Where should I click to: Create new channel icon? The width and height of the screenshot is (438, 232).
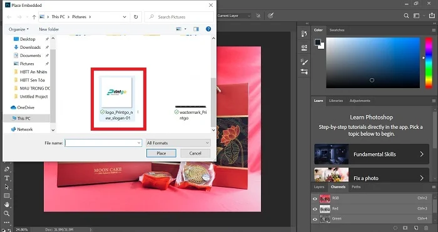[416, 228]
